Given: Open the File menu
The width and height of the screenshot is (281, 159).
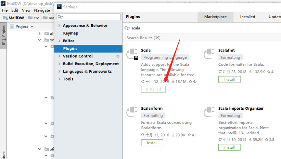Looking at the screenshot, I should click(x=5, y=10).
